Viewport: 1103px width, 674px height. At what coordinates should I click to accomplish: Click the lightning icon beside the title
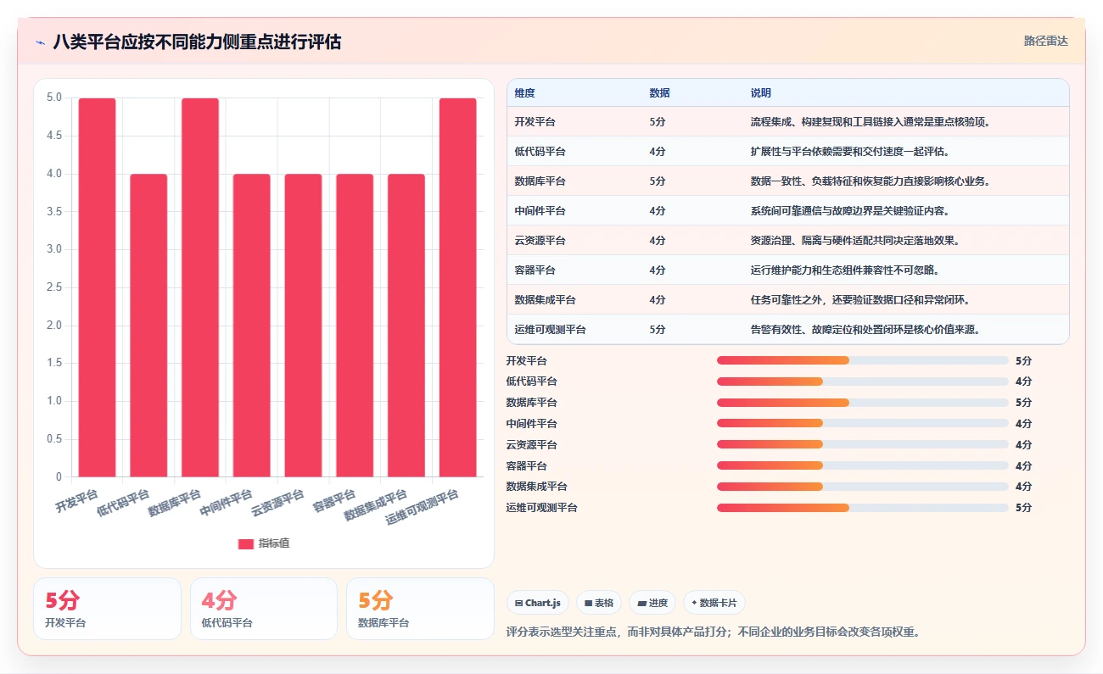pos(40,42)
